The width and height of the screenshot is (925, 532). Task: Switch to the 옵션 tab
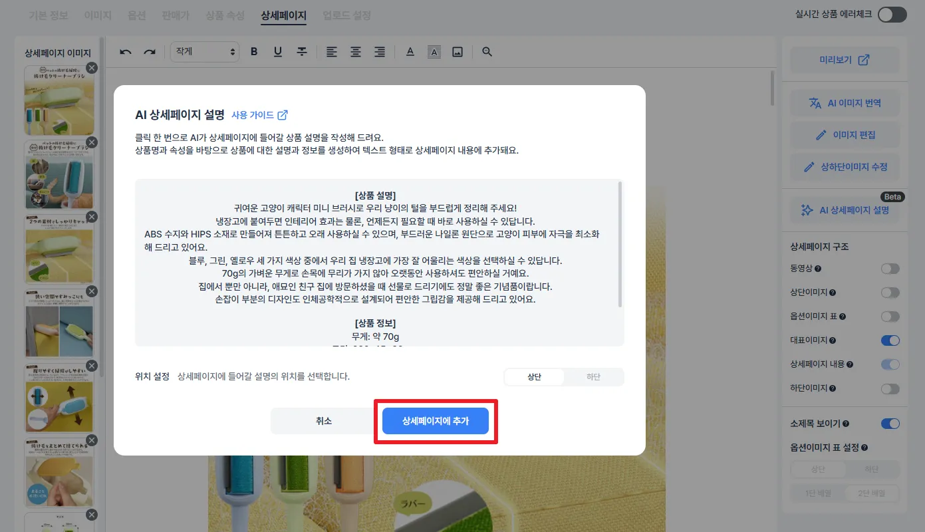136,15
